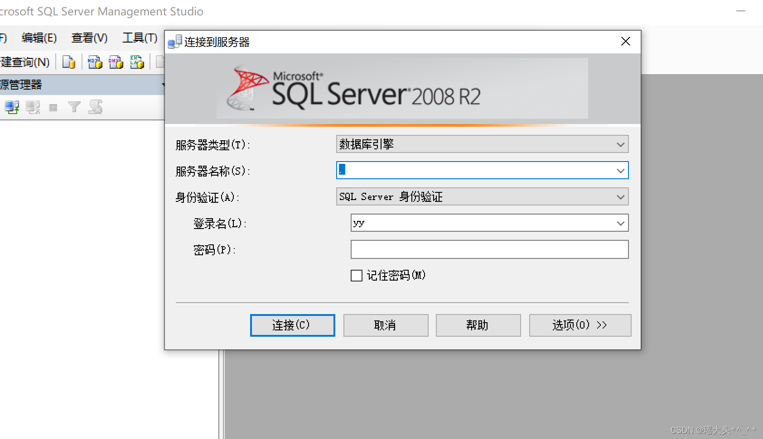Click the 服务器类型(T) label
The image size is (763, 439).
point(213,145)
